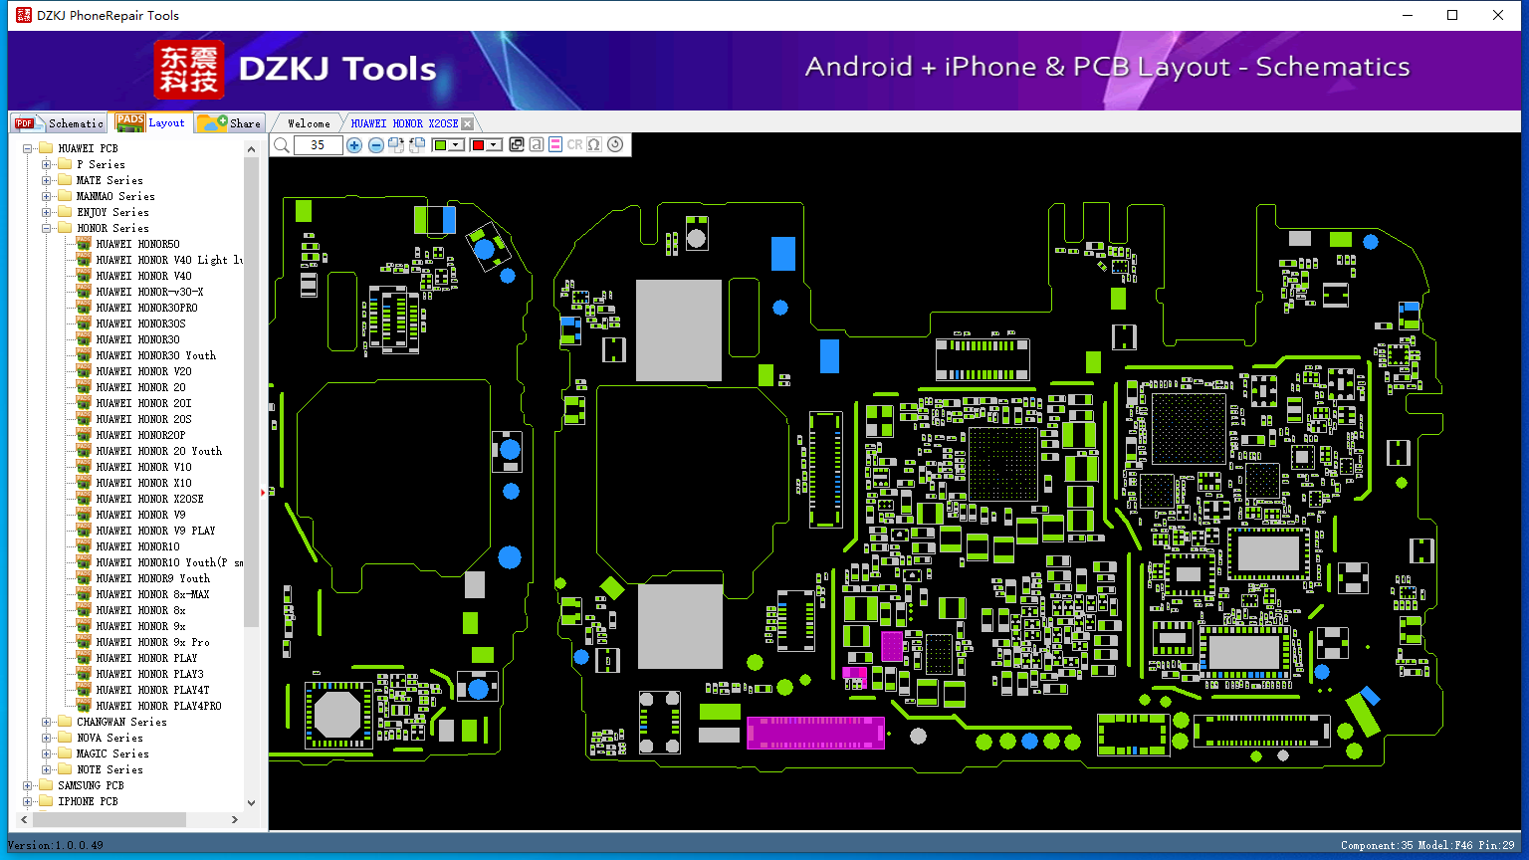Click the magnifier search icon in the toolbar
Viewport: 1529px width, 860px height.
pyautogui.click(x=282, y=145)
